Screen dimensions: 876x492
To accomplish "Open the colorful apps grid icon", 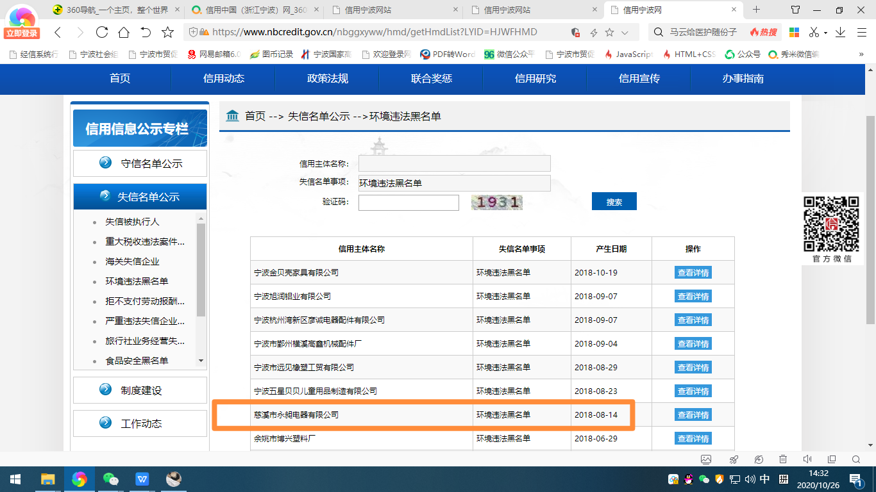I will click(x=794, y=32).
